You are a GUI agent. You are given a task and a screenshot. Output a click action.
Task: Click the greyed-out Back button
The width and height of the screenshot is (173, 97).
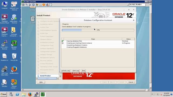(104, 82)
